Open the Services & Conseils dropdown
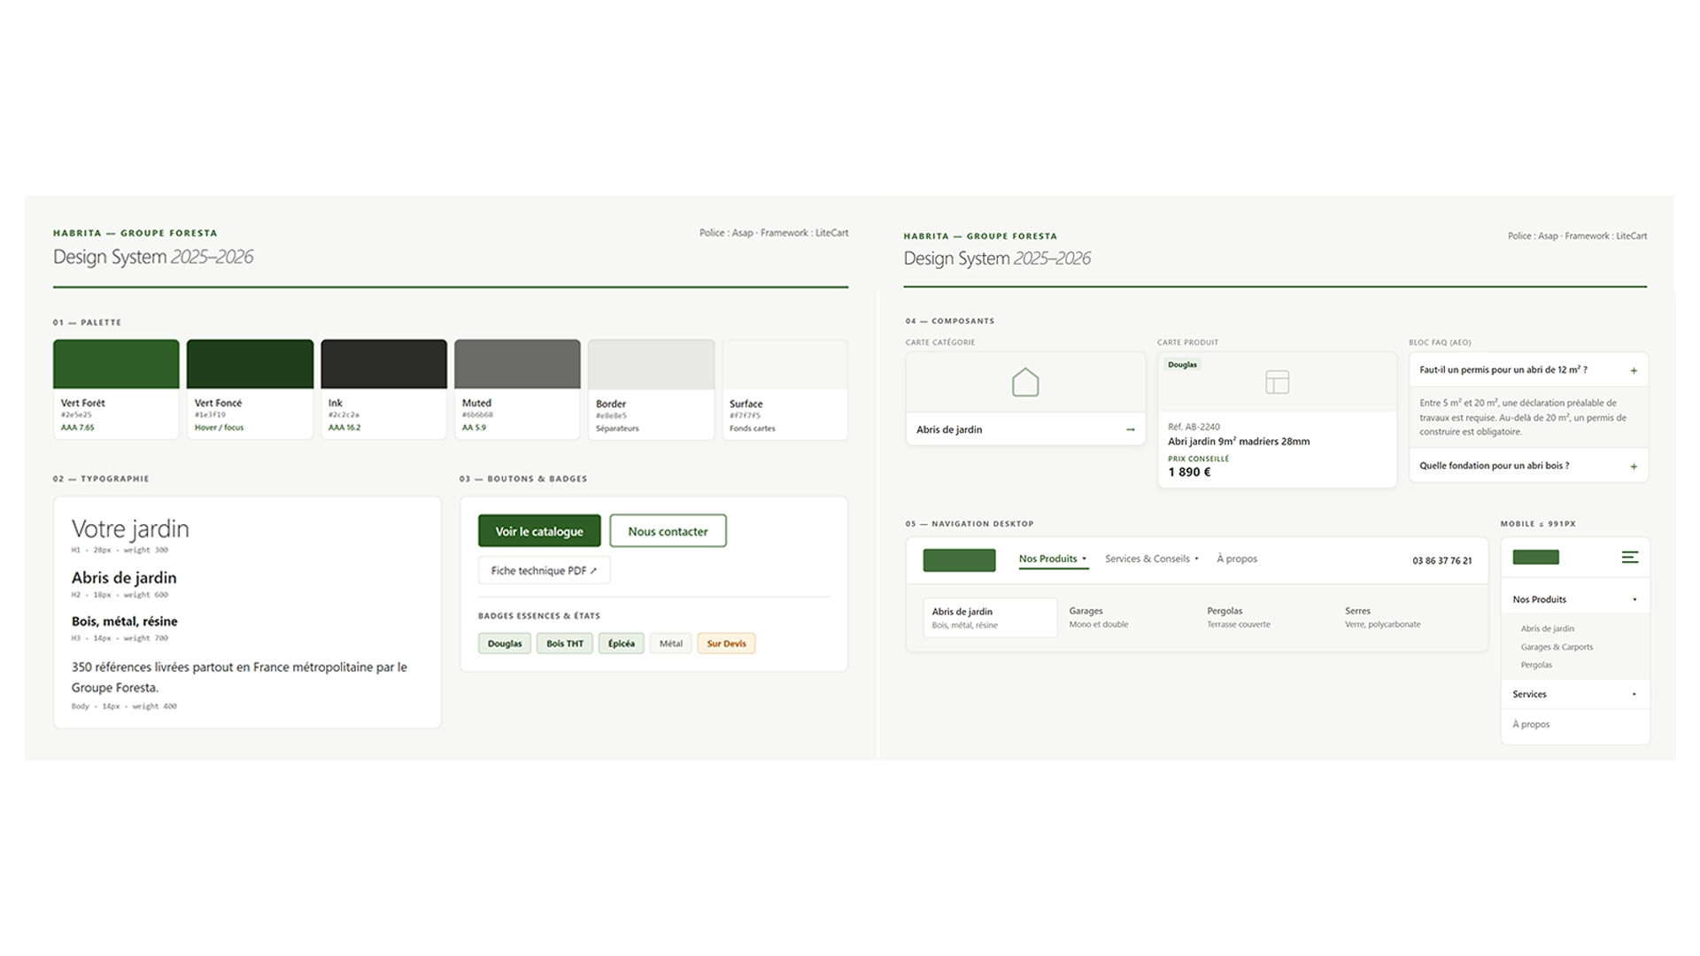 (x=1152, y=559)
